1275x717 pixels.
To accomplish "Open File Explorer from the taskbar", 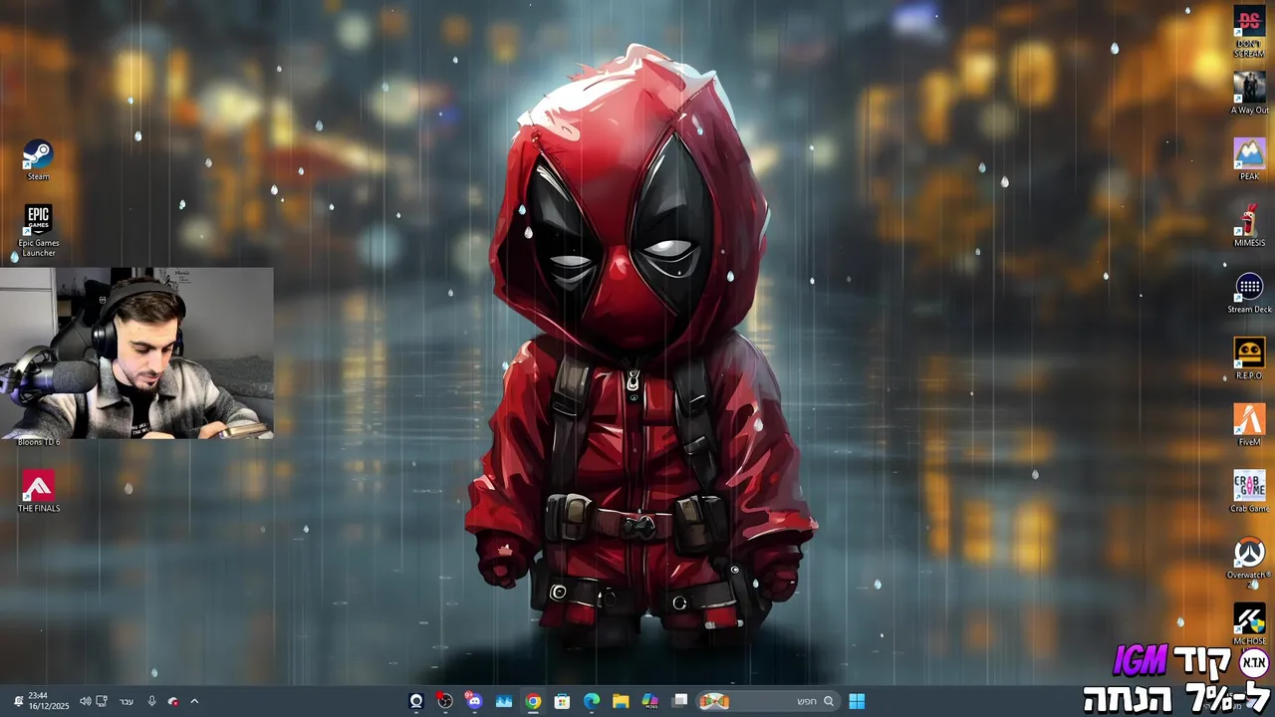I will click(621, 701).
